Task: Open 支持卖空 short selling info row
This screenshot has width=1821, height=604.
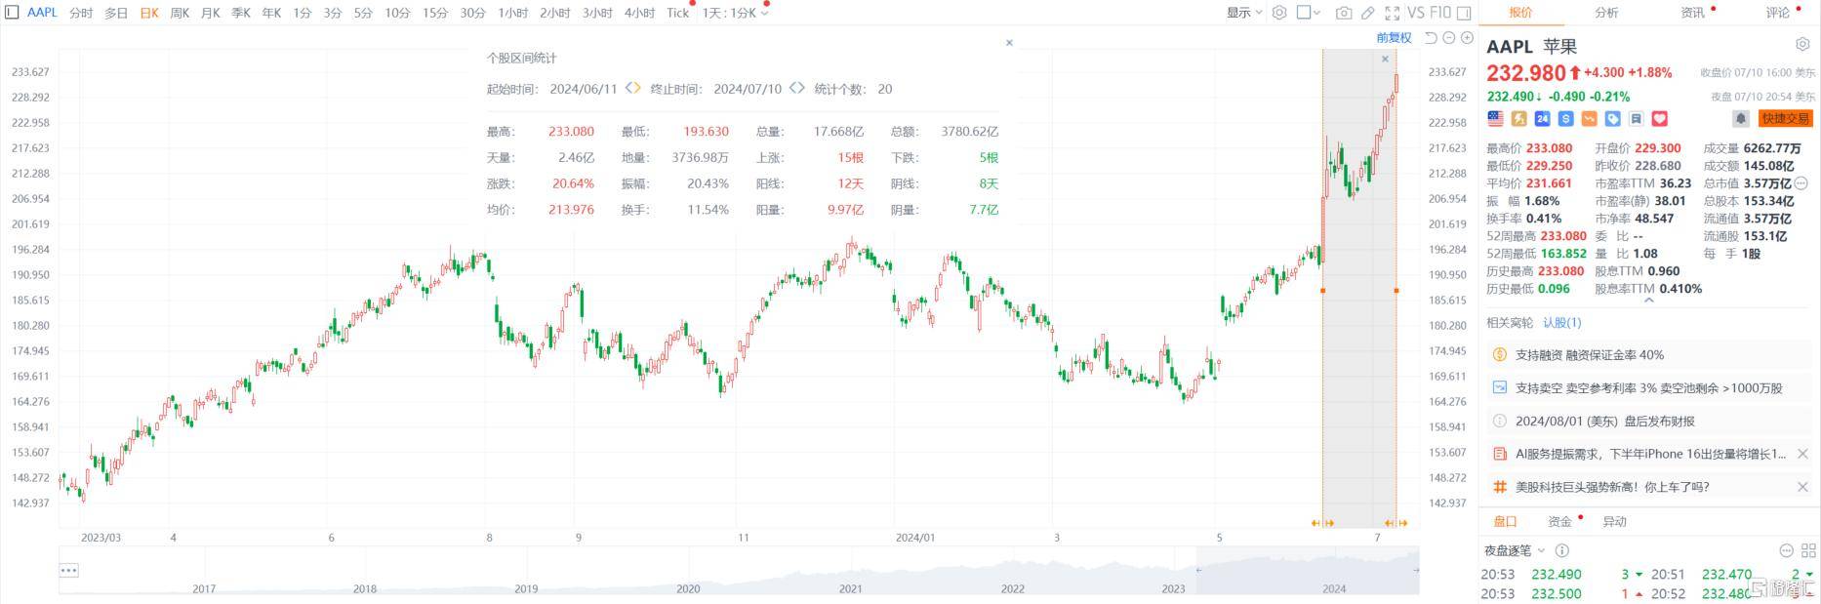Action: click(x=1649, y=388)
